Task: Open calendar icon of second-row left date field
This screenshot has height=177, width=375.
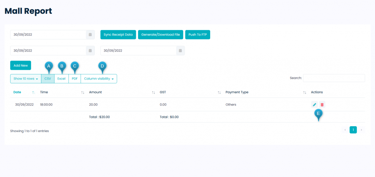Action: 90,50
